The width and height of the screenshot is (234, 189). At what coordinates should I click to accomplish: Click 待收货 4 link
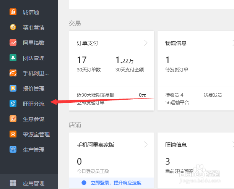click(x=174, y=95)
